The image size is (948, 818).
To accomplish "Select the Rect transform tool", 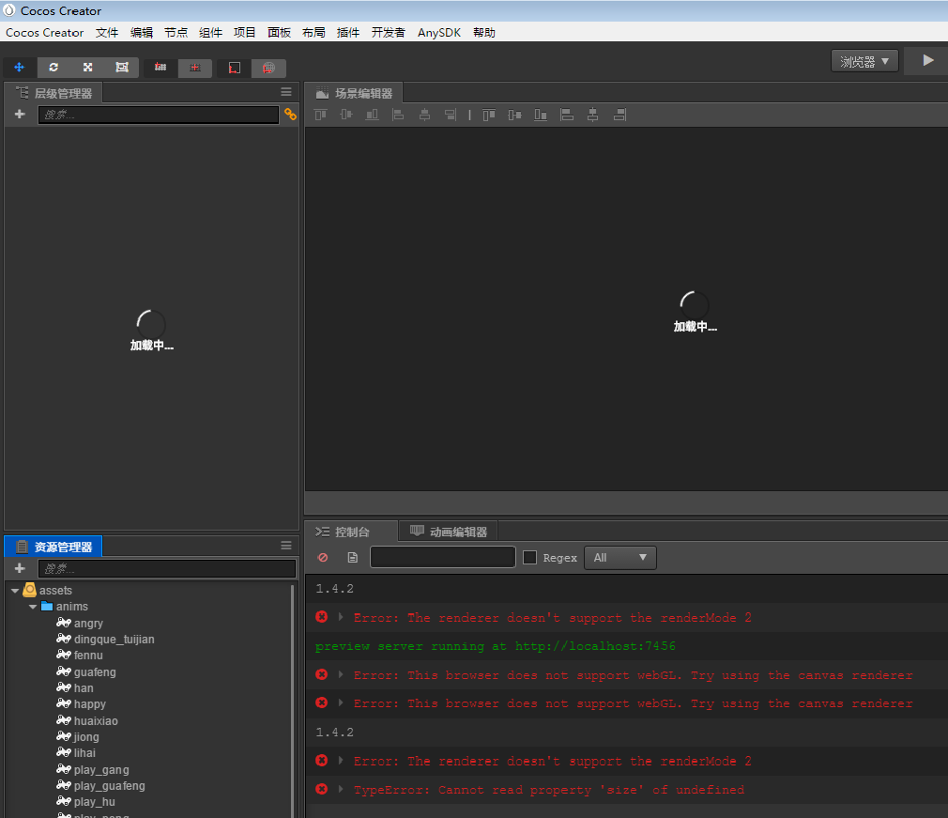I will (122, 68).
